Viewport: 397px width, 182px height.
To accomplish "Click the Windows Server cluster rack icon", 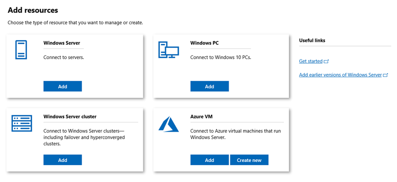I will tap(22, 123).
